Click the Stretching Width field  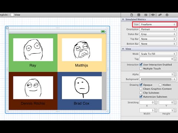[x=147, y=110]
